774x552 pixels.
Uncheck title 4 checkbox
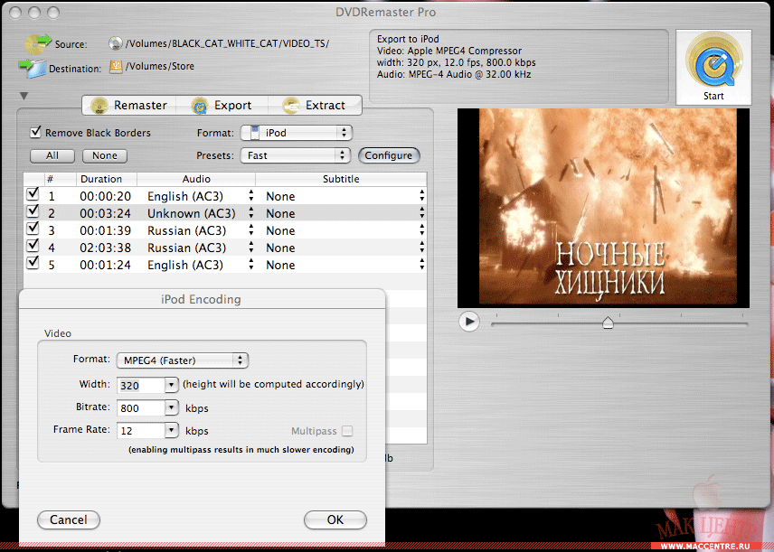(33, 246)
